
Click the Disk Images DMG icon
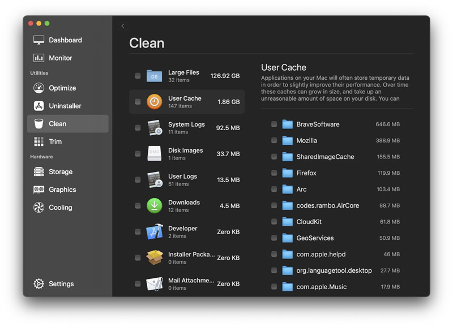[x=154, y=153]
